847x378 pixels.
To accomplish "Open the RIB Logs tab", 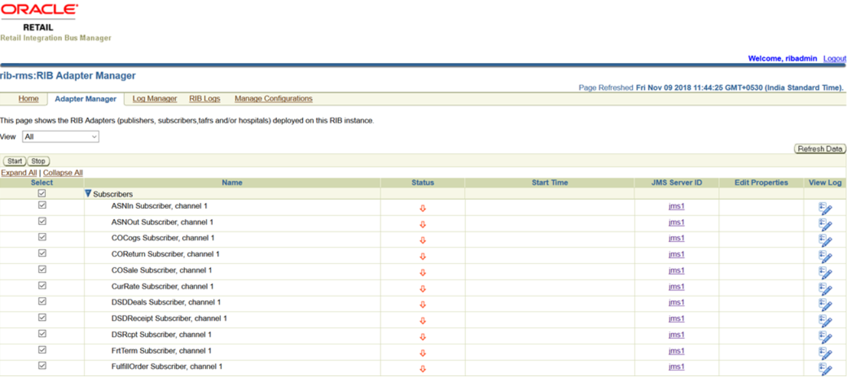I will pyautogui.click(x=205, y=99).
